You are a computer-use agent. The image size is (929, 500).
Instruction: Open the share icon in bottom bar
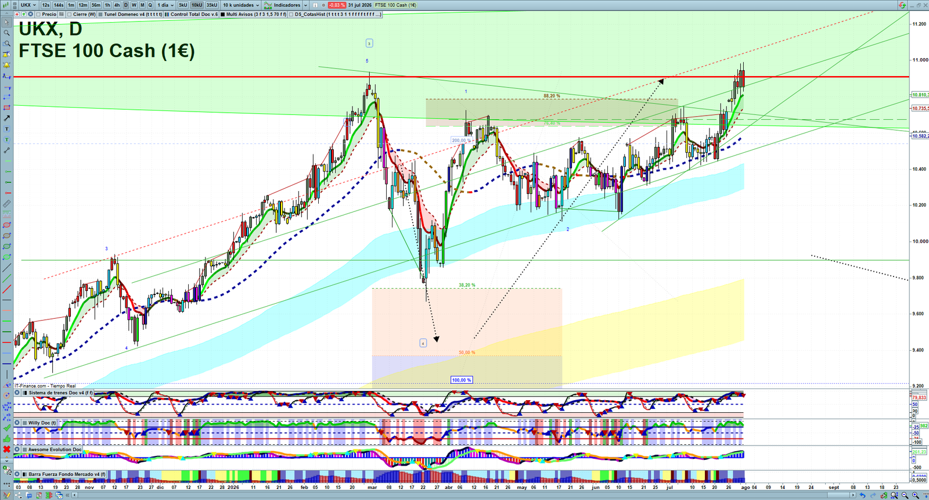coord(19,495)
